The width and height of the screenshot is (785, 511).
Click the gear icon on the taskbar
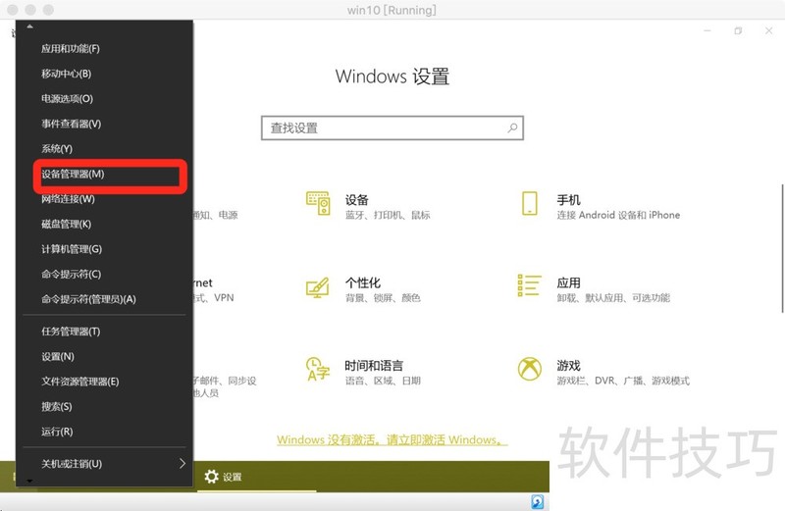211,477
